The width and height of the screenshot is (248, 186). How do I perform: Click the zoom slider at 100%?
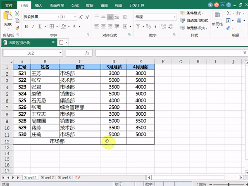tap(229, 184)
